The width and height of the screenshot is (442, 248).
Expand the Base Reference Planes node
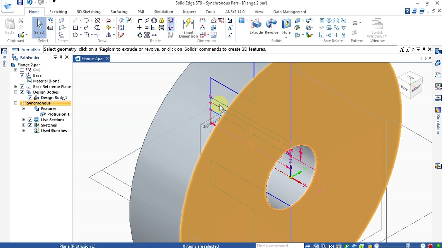coord(16,86)
